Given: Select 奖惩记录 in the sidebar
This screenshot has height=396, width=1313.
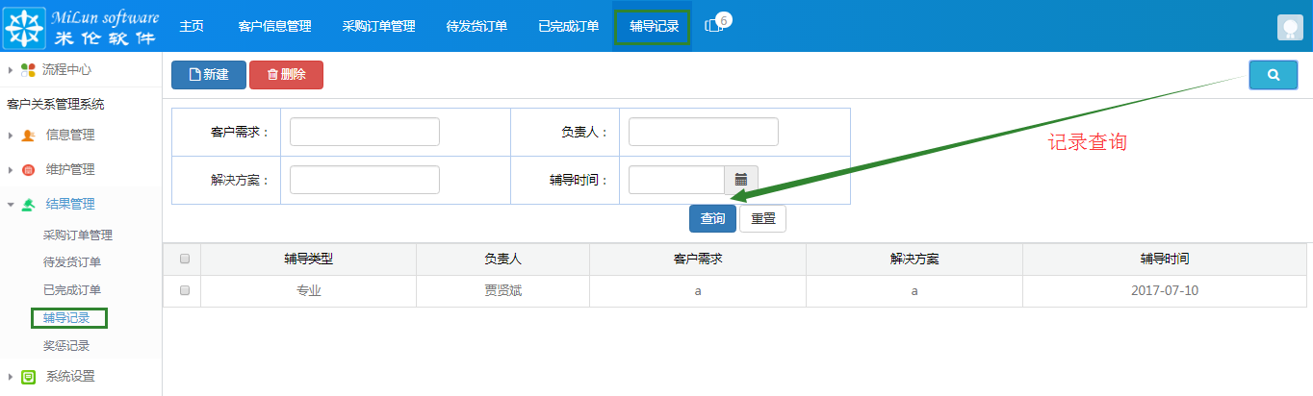Looking at the screenshot, I should coord(66,345).
